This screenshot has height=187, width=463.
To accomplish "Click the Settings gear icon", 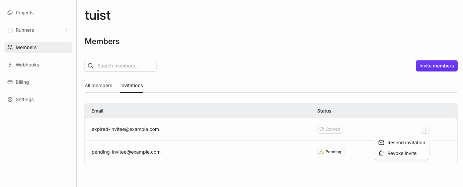I will click(x=10, y=100).
